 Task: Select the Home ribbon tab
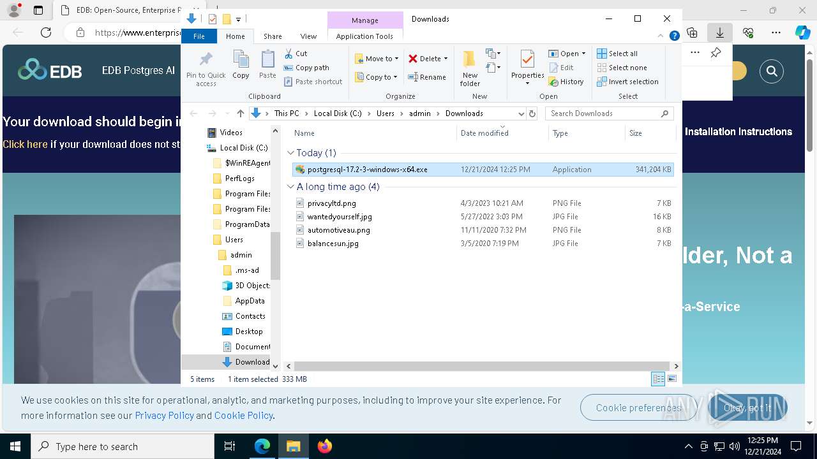pos(235,36)
